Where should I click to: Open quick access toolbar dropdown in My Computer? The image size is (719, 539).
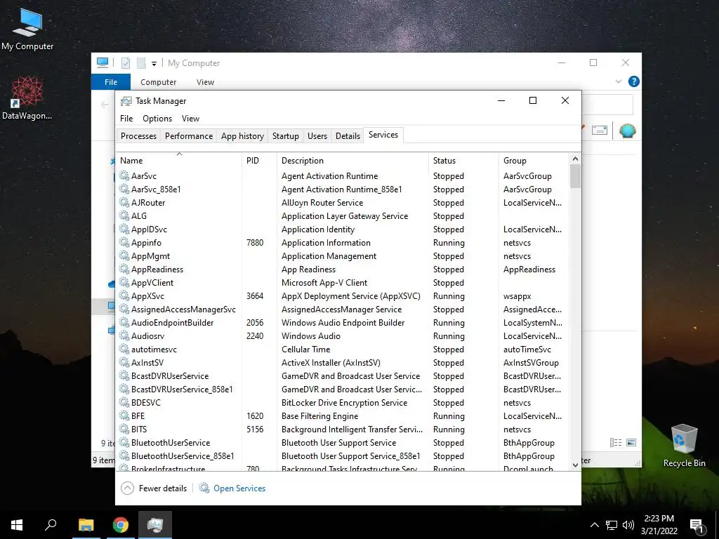click(x=154, y=63)
